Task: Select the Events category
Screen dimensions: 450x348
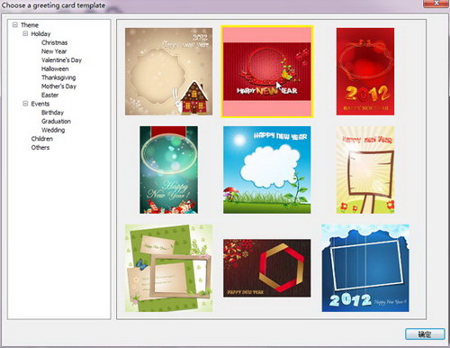Action: point(40,104)
